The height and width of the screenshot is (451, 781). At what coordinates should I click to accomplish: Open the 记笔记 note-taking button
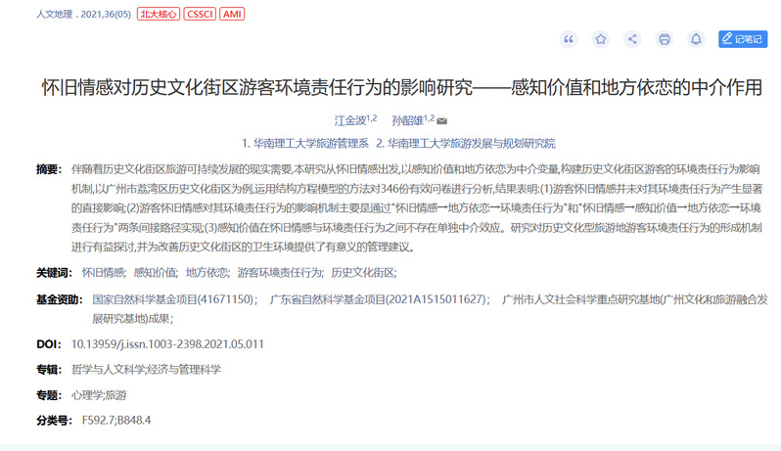[743, 39]
